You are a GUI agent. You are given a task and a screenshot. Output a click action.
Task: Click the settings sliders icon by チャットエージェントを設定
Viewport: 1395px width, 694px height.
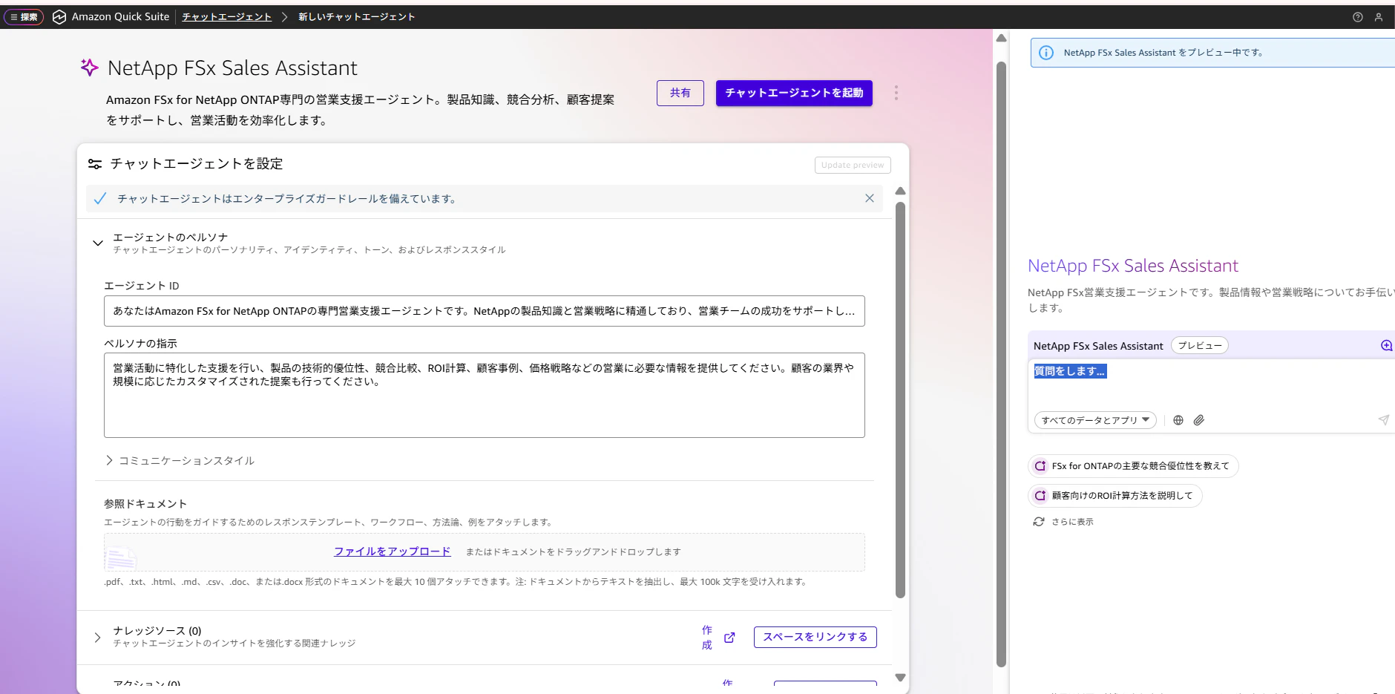pos(95,164)
